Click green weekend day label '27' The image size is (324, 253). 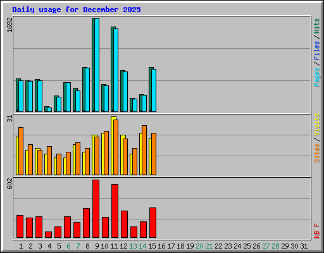266,246
